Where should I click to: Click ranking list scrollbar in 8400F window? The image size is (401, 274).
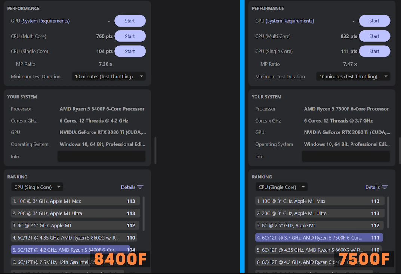(x=144, y=213)
